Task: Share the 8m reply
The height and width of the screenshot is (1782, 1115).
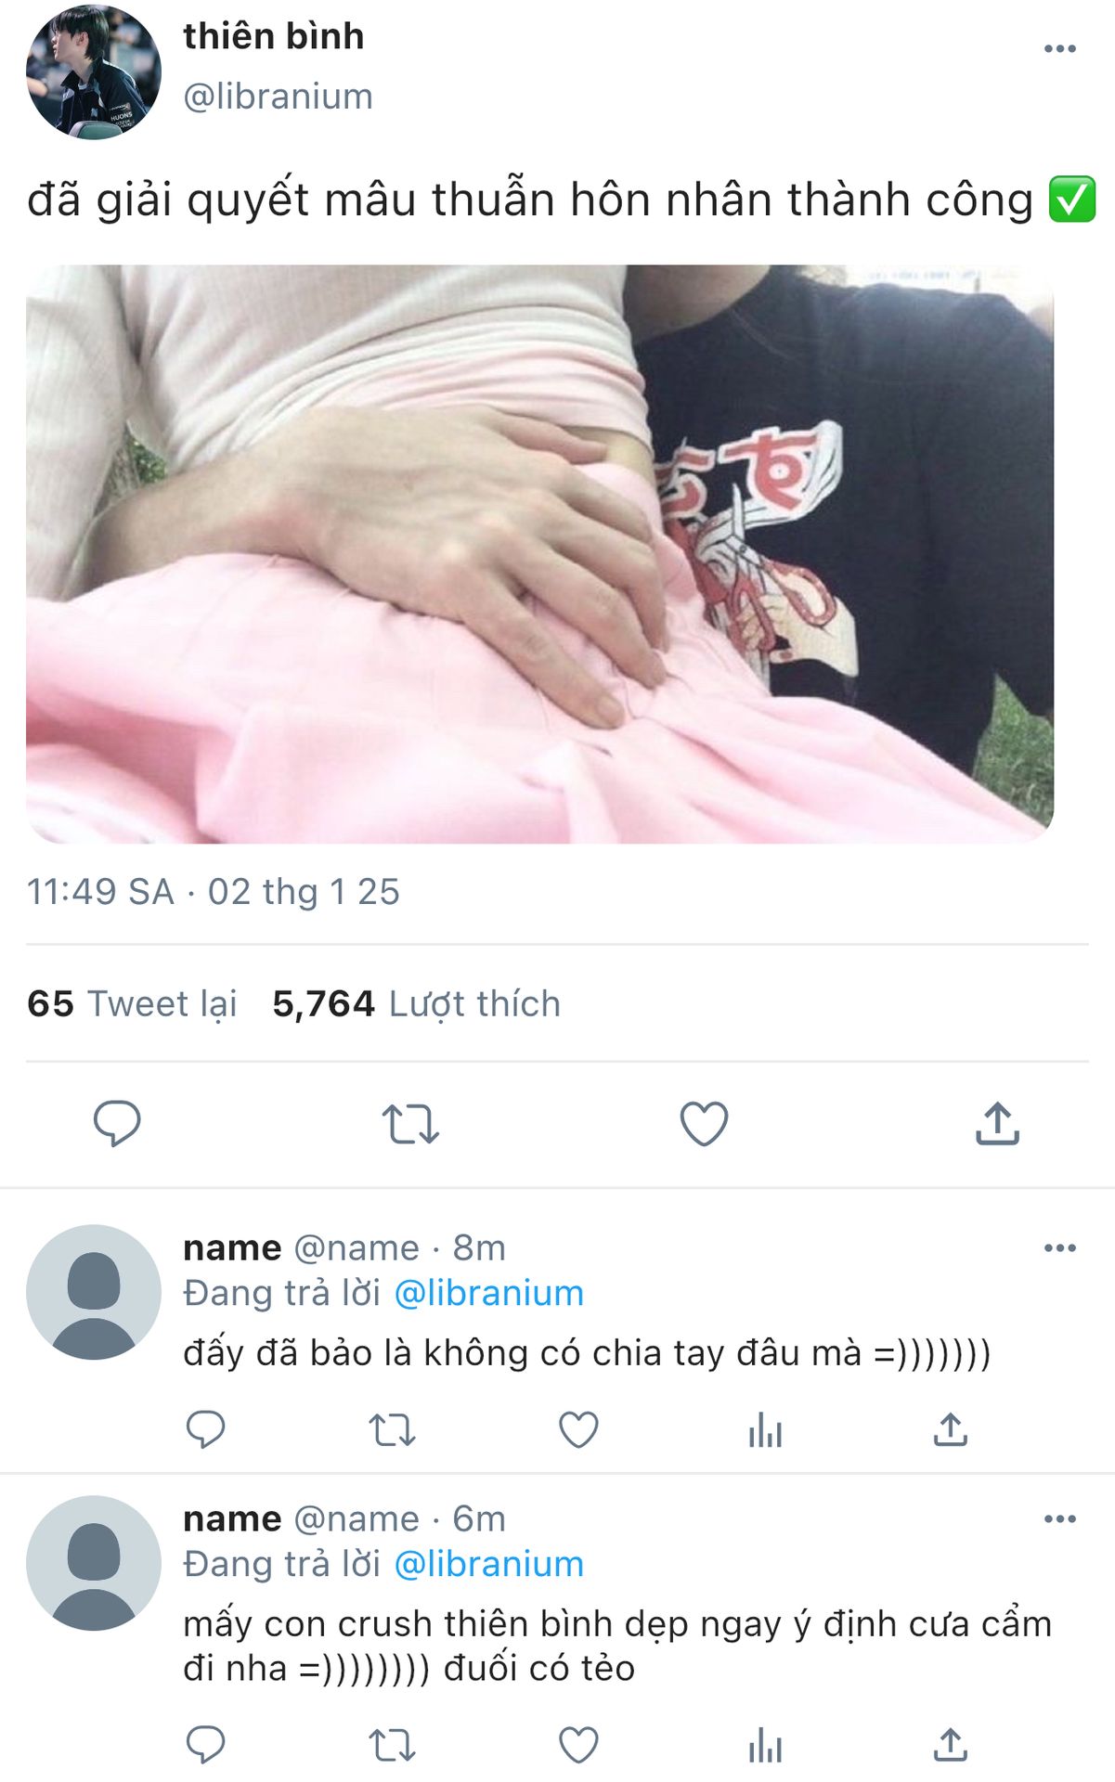Action: tap(950, 1429)
